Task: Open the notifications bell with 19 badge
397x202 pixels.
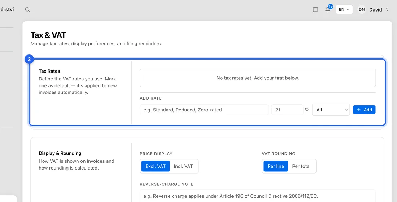Action: (328, 9)
